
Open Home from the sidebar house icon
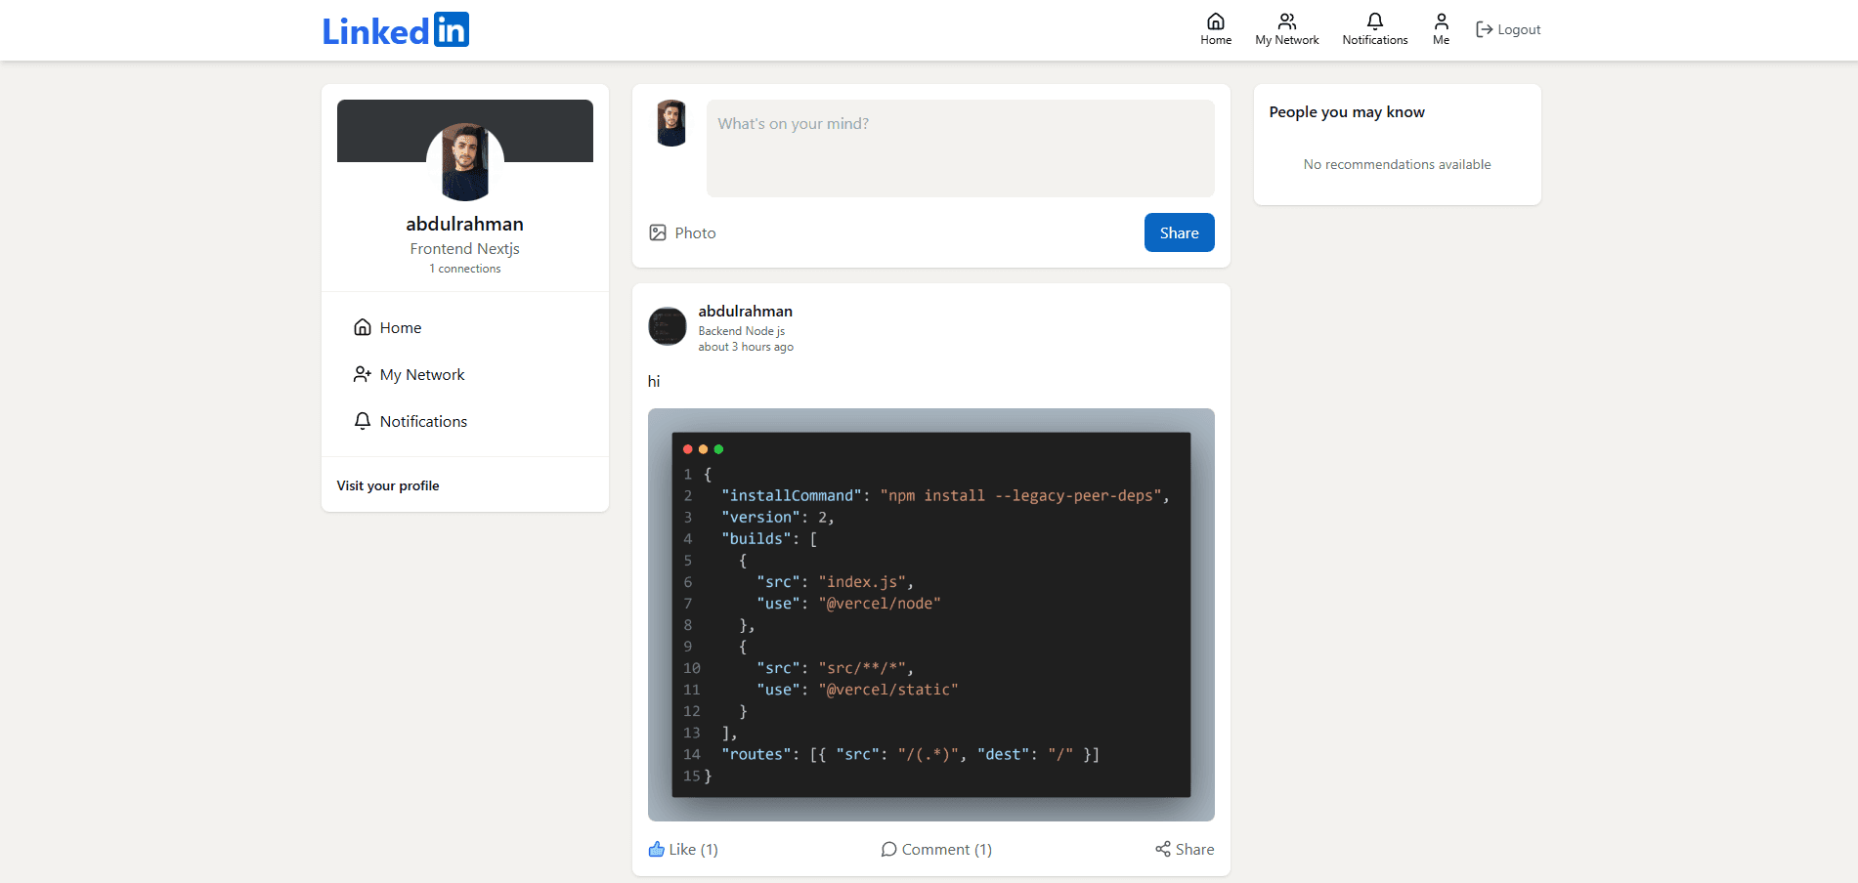[x=362, y=326]
